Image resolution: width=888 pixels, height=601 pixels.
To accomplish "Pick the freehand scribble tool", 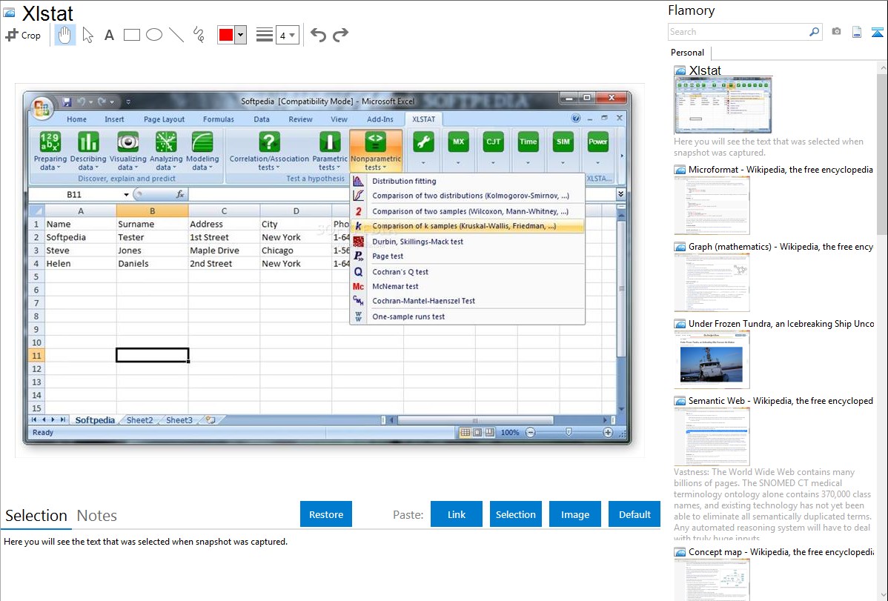I will 199,35.
